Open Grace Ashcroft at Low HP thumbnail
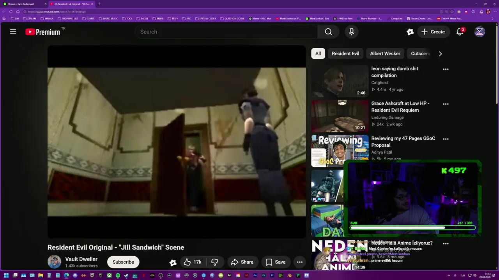Viewport: 499px width, 280px height. tap(340, 116)
